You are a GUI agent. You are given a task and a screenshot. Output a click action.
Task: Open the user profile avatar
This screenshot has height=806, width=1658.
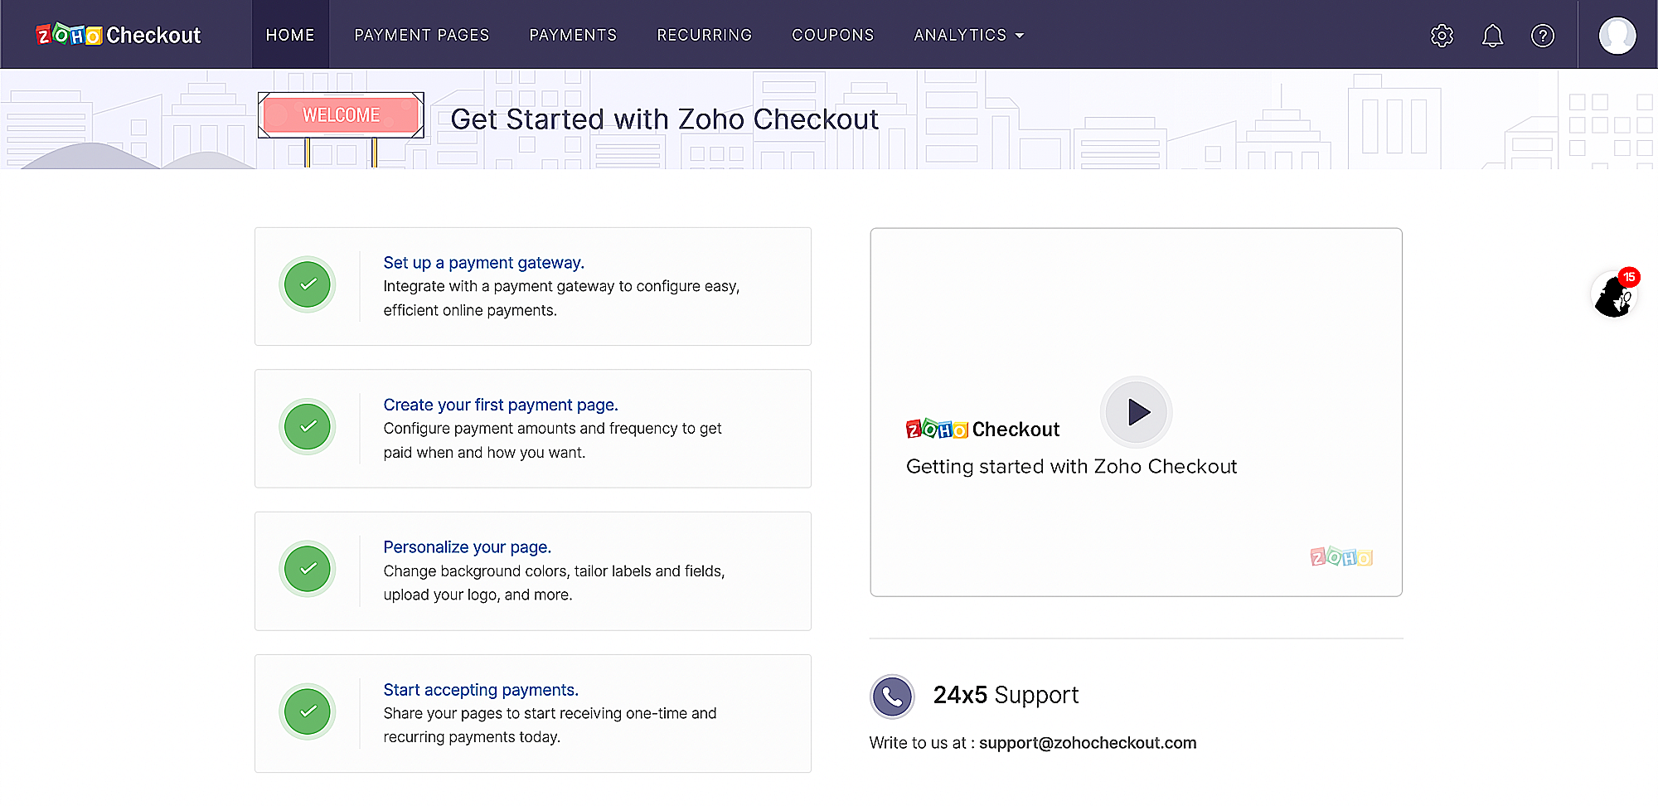1617,36
